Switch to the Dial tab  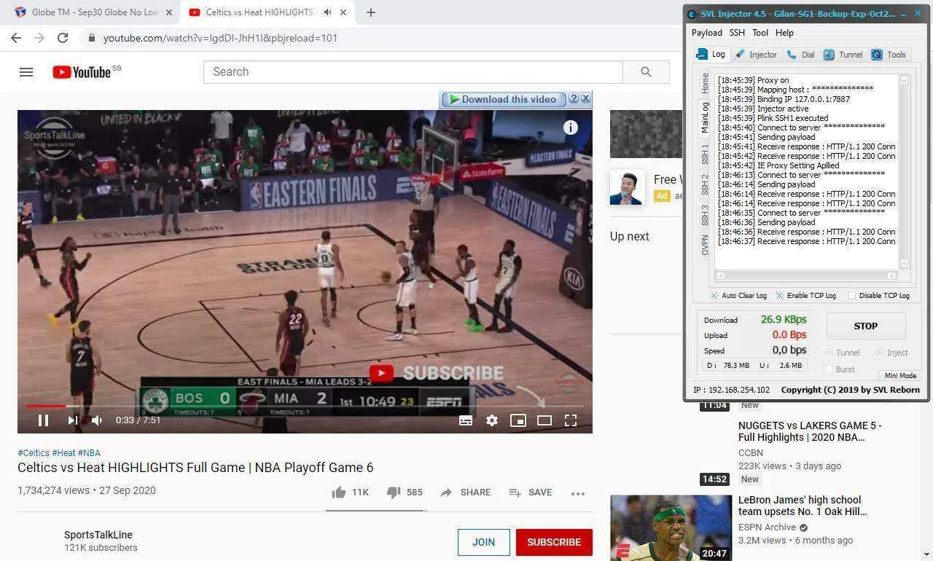click(x=800, y=55)
